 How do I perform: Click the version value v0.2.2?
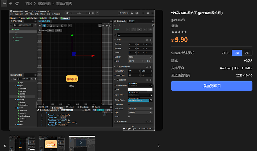point(248,61)
